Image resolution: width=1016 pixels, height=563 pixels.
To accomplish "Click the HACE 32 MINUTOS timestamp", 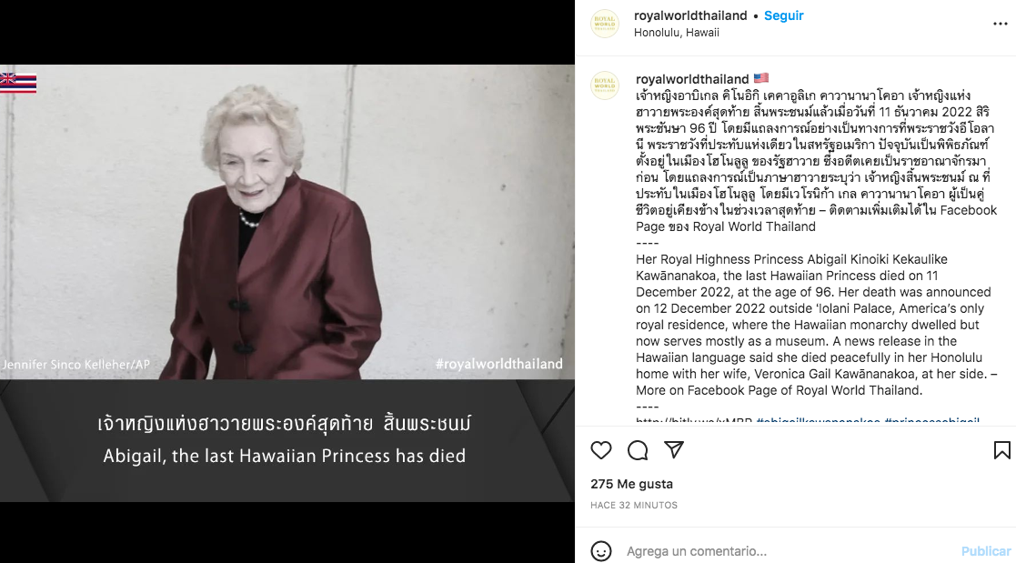I will click(634, 505).
